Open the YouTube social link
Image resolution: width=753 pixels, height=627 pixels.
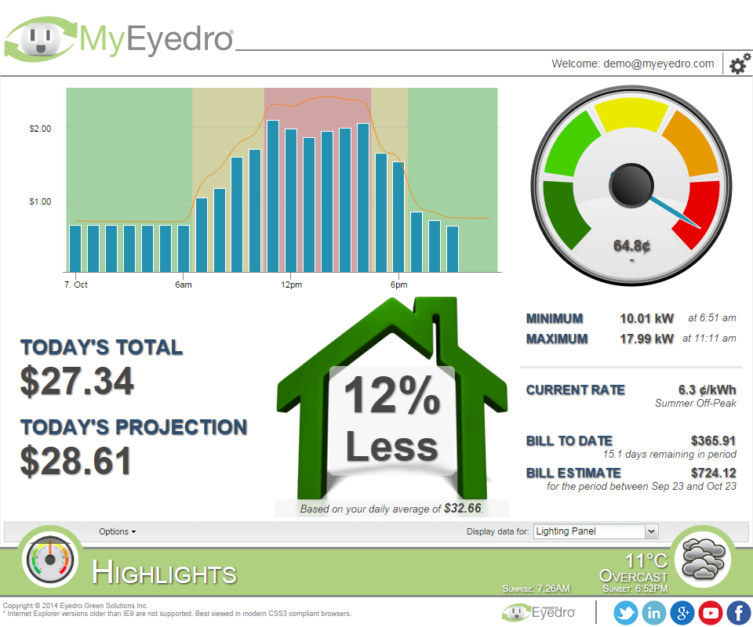(x=710, y=613)
